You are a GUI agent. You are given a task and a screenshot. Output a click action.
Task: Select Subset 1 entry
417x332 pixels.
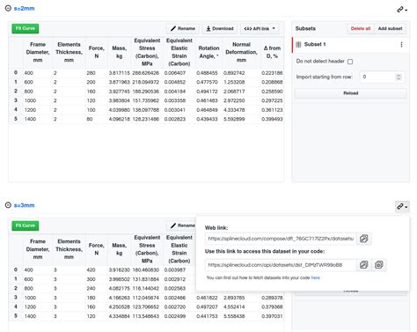pos(350,45)
